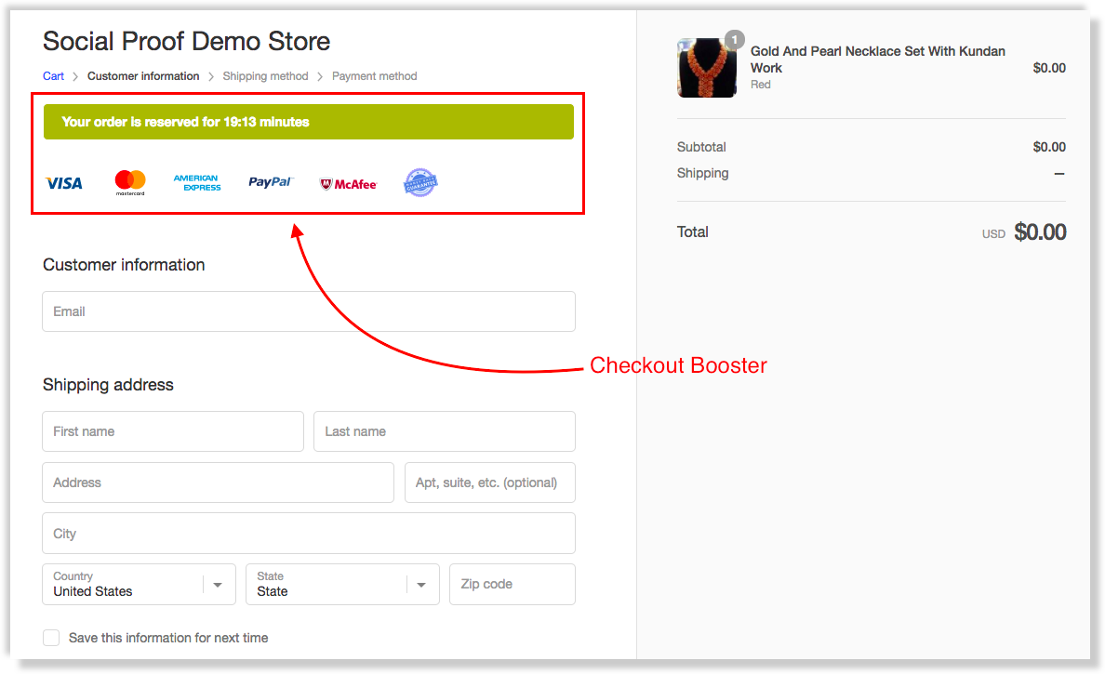Screen dimensions: 1105x674
Task: Select the Satisfaction Guarantee badge
Action: coord(420,182)
